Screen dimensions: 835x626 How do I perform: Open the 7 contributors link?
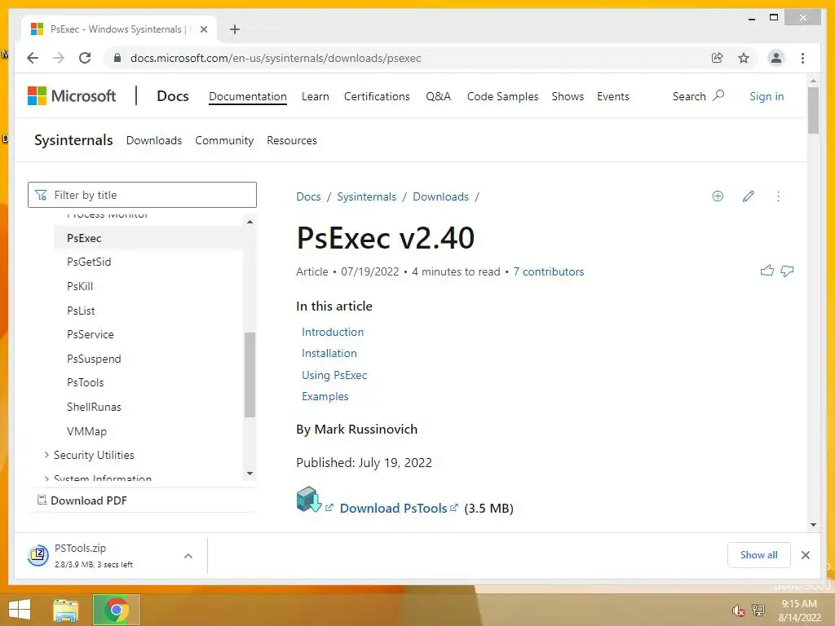coord(549,271)
